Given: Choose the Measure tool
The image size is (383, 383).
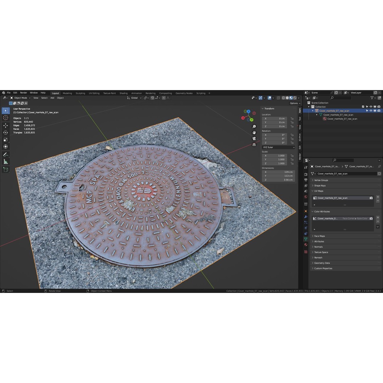Looking at the screenshot, I should [6, 162].
